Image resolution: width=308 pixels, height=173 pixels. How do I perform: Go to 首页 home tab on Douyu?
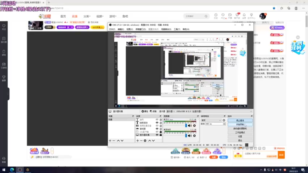pos(63,16)
